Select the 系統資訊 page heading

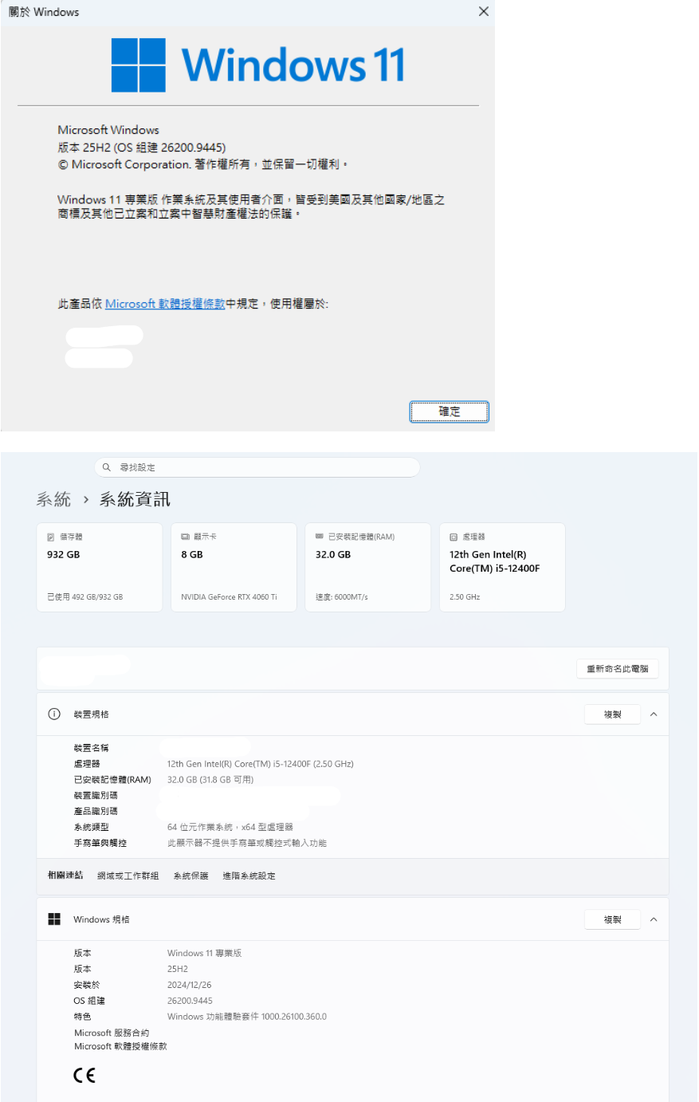pyautogui.click(x=135, y=499)
